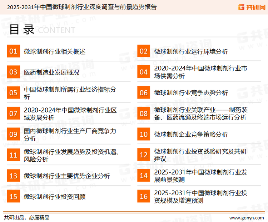Viewport: 268px width, 222px height.
Task: Open chapter 微球制剂企业竞争策略分析
Action: (191, 135)
